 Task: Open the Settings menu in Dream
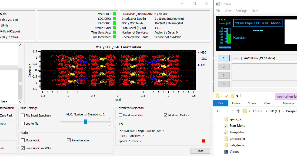click(x=241, y=11)
